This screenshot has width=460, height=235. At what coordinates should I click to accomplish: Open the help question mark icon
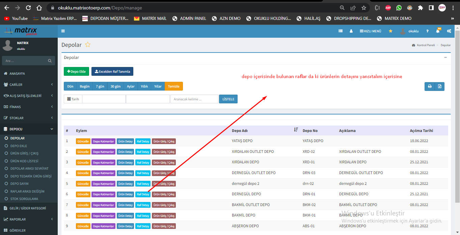pos(427,31)
